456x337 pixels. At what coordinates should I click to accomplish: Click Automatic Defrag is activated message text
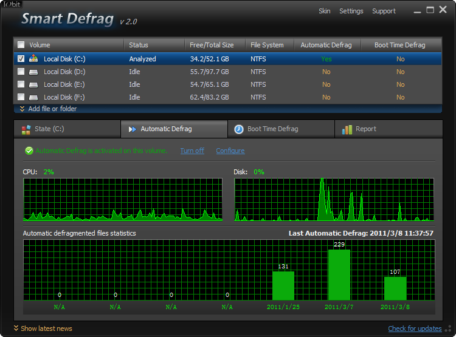[x=102, y=151]
